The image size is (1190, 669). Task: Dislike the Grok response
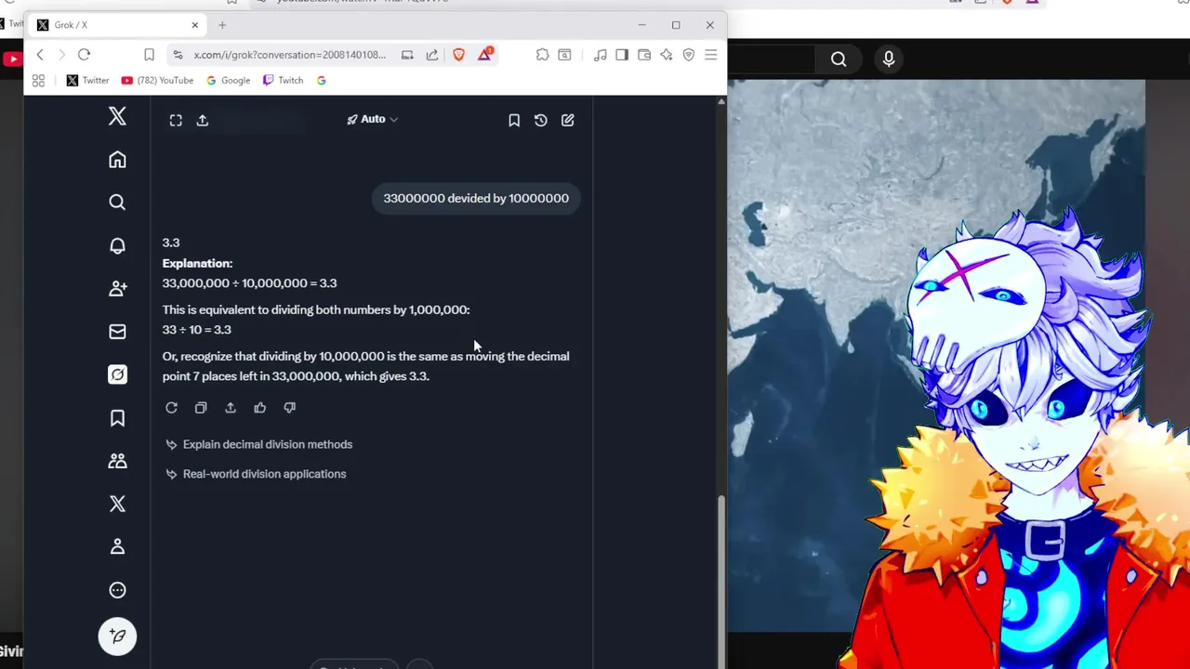(x=290, y=407)
